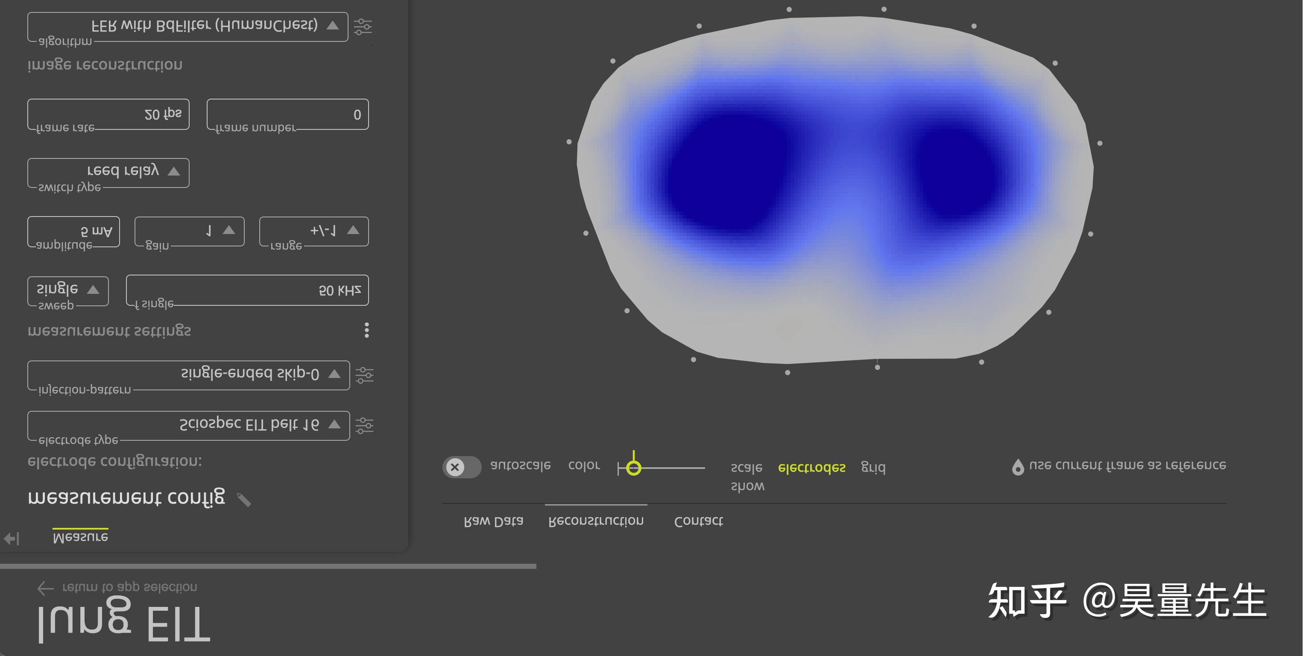Screen dimensions: 1303x656
Task: Toggle grid display option
Action: pos(873,468)
